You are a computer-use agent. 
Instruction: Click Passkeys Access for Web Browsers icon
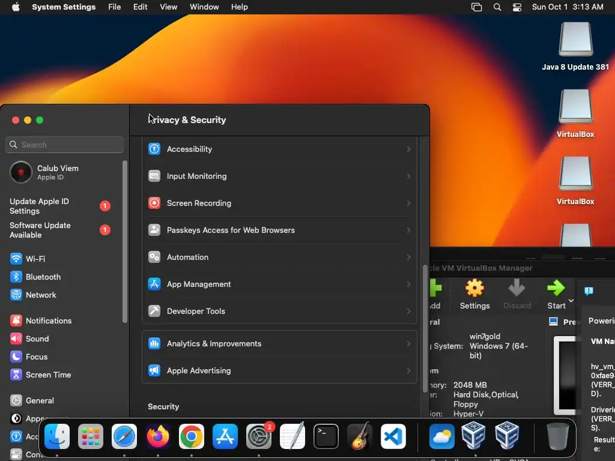[154, 230]
